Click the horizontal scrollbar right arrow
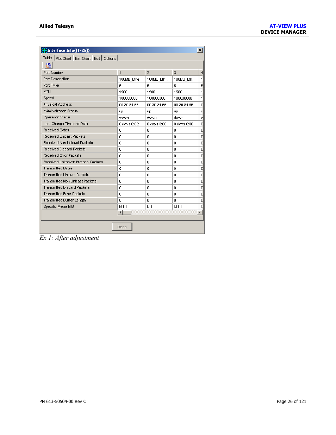This screenshot has height=435, width=336. coord(200,212)
